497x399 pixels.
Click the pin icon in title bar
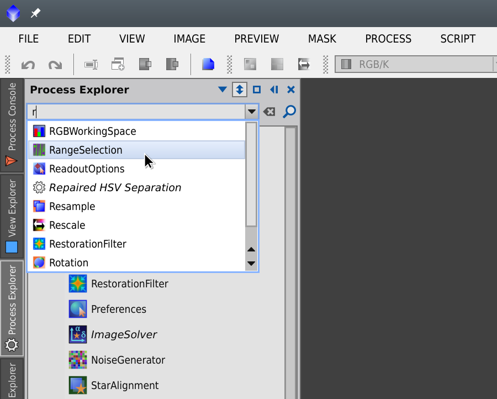(35, 13)
